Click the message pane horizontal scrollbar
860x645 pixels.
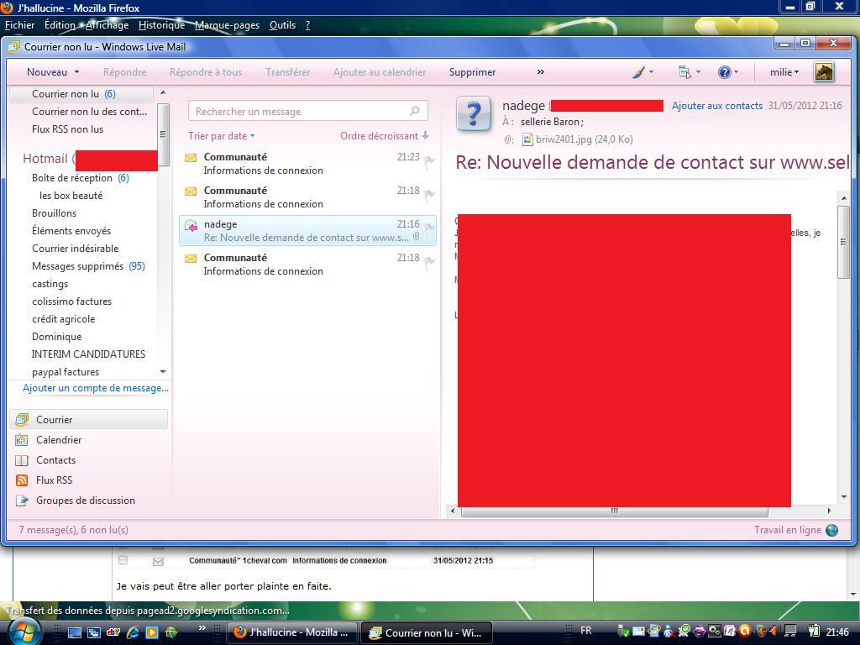click(613, 511)
